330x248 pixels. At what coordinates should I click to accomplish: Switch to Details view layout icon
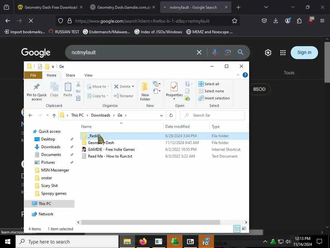[x=237, y=229]
